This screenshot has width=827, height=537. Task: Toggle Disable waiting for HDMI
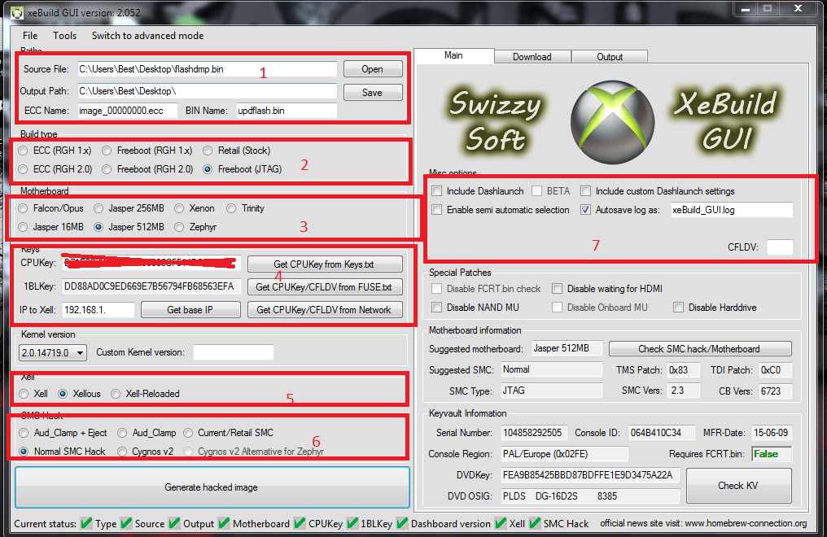(607, 289)
